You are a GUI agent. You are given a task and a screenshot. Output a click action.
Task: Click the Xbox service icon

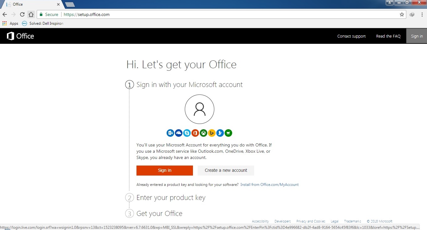pos(204,133)
